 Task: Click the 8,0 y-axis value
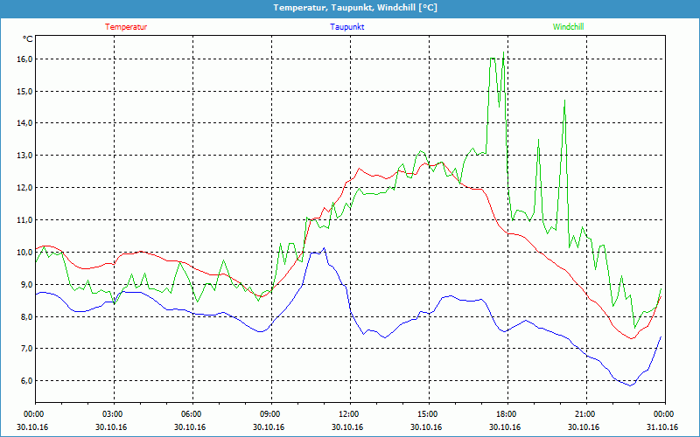pyautogui.click(x=26, y=316)
